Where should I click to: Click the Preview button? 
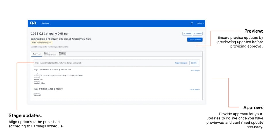pos(187,33)
